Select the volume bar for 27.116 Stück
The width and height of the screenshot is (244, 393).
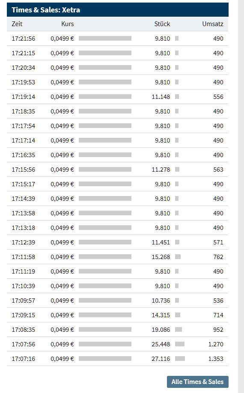point(180,359)
